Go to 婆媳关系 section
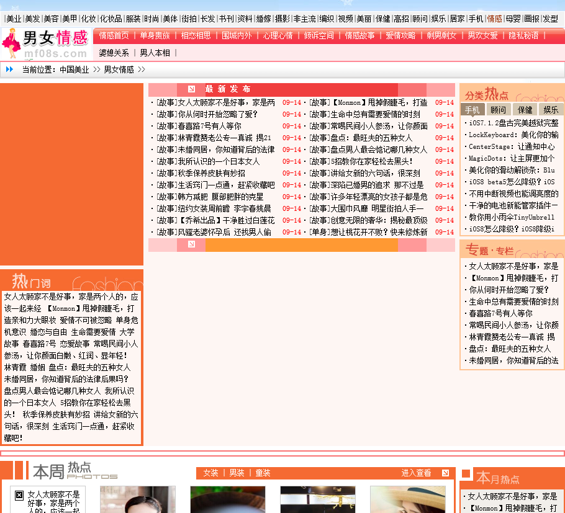The width and height of the screenshot is (565, 513). point(114,53)
